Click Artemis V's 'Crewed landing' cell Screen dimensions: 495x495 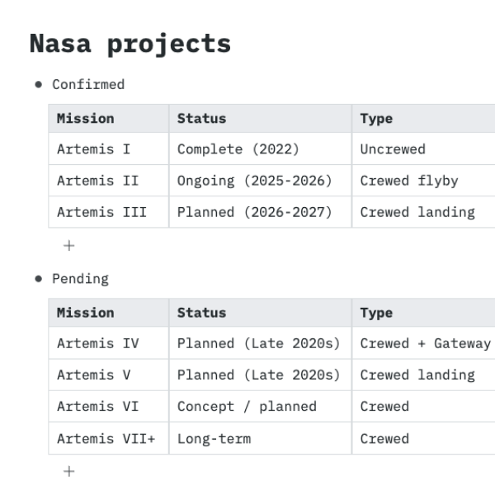[423, 375]
